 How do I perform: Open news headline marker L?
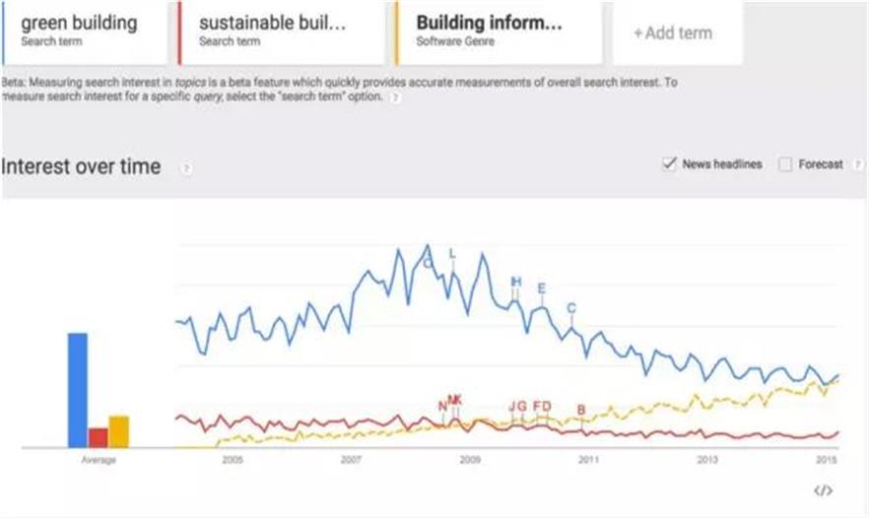coord(452,253)
